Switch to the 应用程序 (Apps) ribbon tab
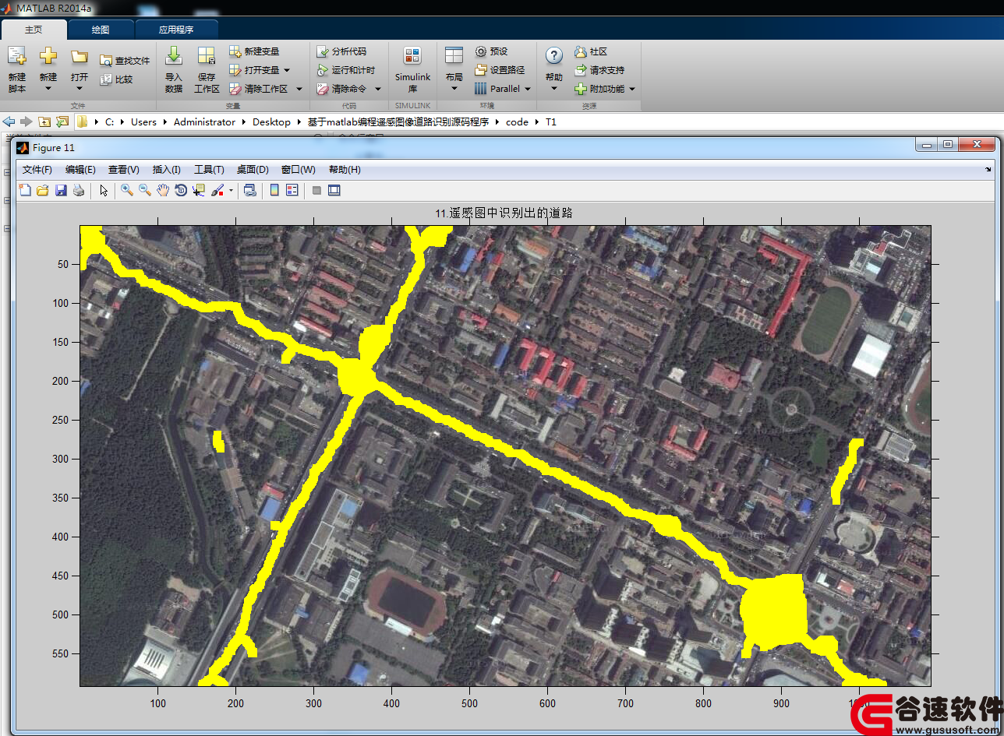Screen dimensions: 1004x736 pyautogui.click(x=176, y=30)
